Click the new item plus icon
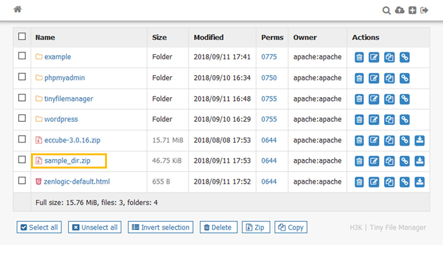 pyautogui.click(x=412, y=10)
